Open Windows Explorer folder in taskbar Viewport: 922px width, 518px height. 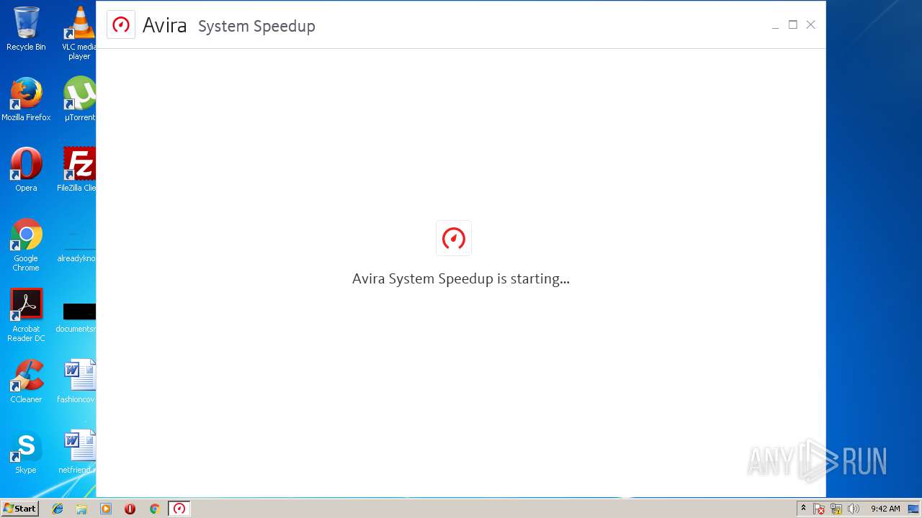pyautogui.click(x=81, y=509)
